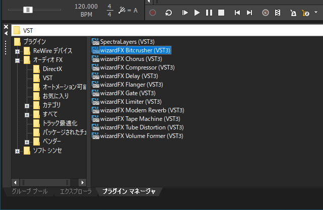This screenshot has width=323, height=210.
Task: Select wizardFX Chorus (VST3) plugin
Action: coord(131,59)
